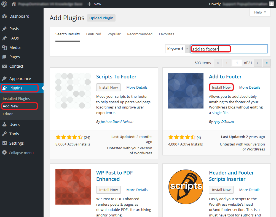Click the WP Post to PDF Enhanced thumbnail

click(73, 187)
